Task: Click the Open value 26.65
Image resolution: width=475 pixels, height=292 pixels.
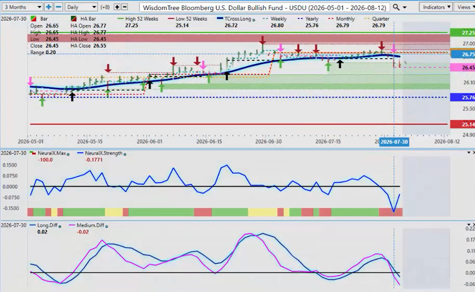Action: click(52, 26)
